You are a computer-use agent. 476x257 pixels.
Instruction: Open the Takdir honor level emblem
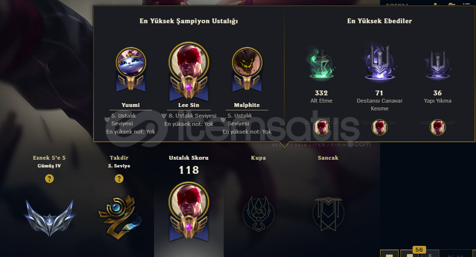(119, 217)
